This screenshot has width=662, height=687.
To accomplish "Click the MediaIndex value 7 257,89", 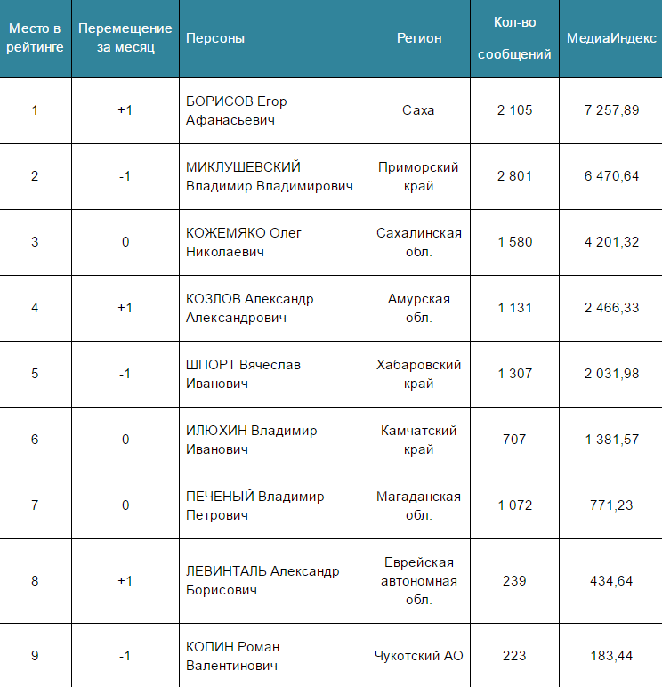I will coord(611,110).
